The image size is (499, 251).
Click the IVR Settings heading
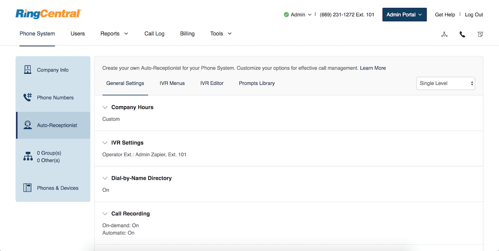(127, 143)
